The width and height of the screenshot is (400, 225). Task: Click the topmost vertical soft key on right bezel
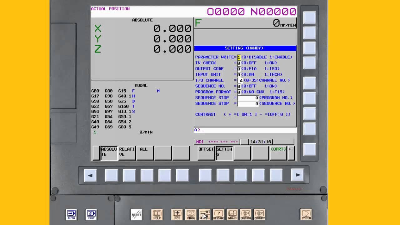coord(309,17)
